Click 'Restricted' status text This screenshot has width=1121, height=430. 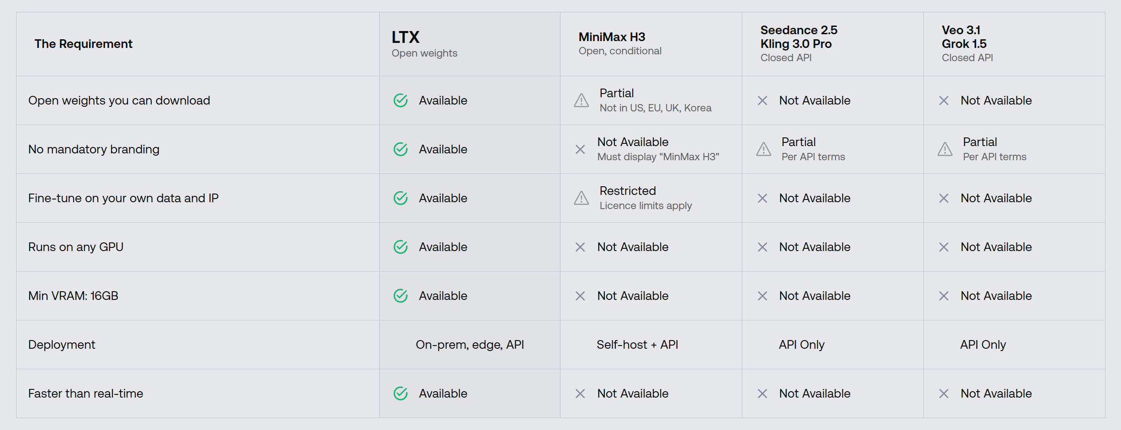coord(628,191)
